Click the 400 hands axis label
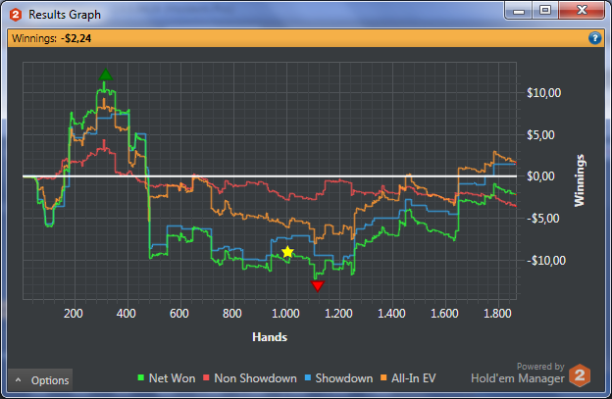The image size is (612, 399). [x=127, y=313]
